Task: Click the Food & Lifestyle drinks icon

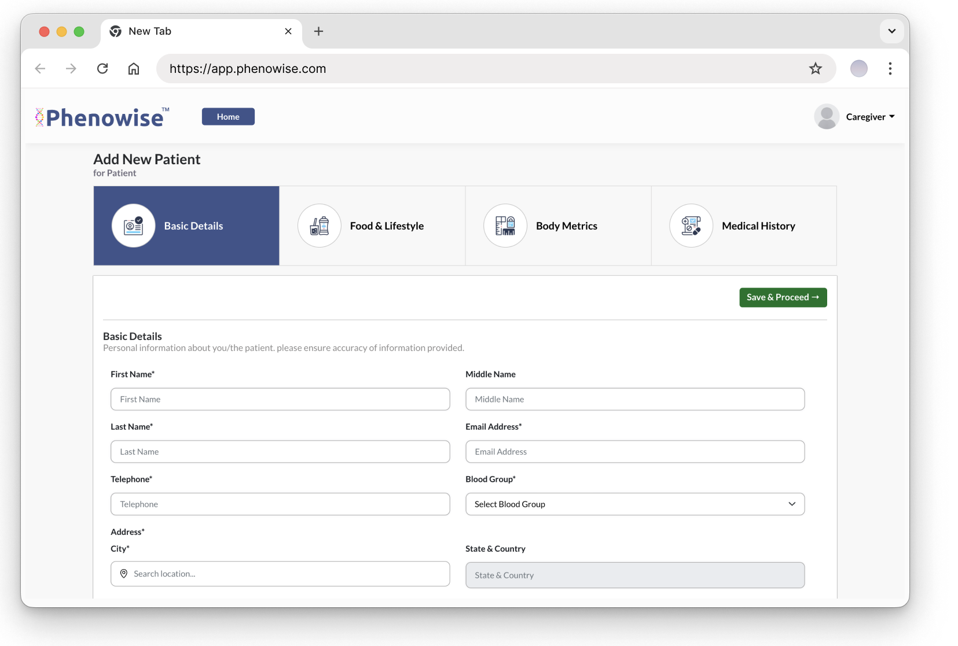Action: 319,226
